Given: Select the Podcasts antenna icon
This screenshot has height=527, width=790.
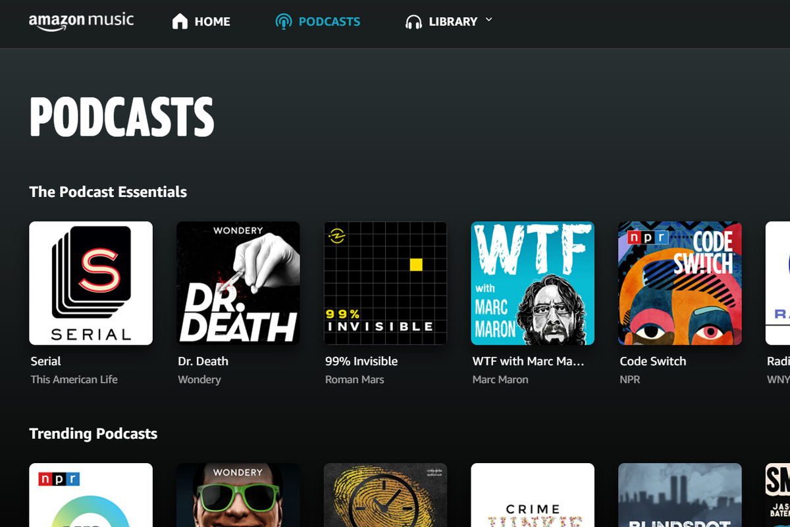Looking at the screenshot, I should point(283,20).
